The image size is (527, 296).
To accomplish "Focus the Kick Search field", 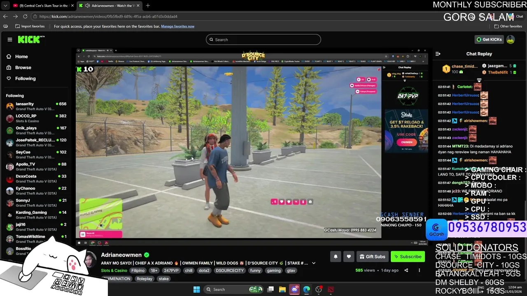I will (263, 39).
